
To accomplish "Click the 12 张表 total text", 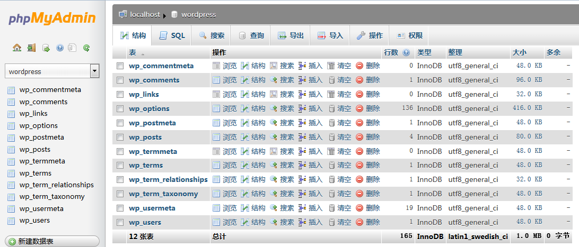I will coord(140,236).
